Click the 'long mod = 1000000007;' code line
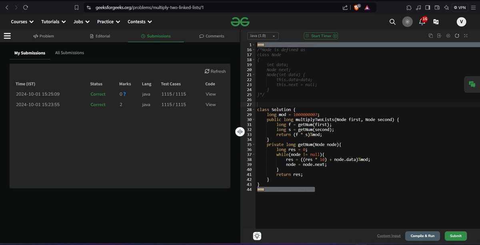 point(293,115)
